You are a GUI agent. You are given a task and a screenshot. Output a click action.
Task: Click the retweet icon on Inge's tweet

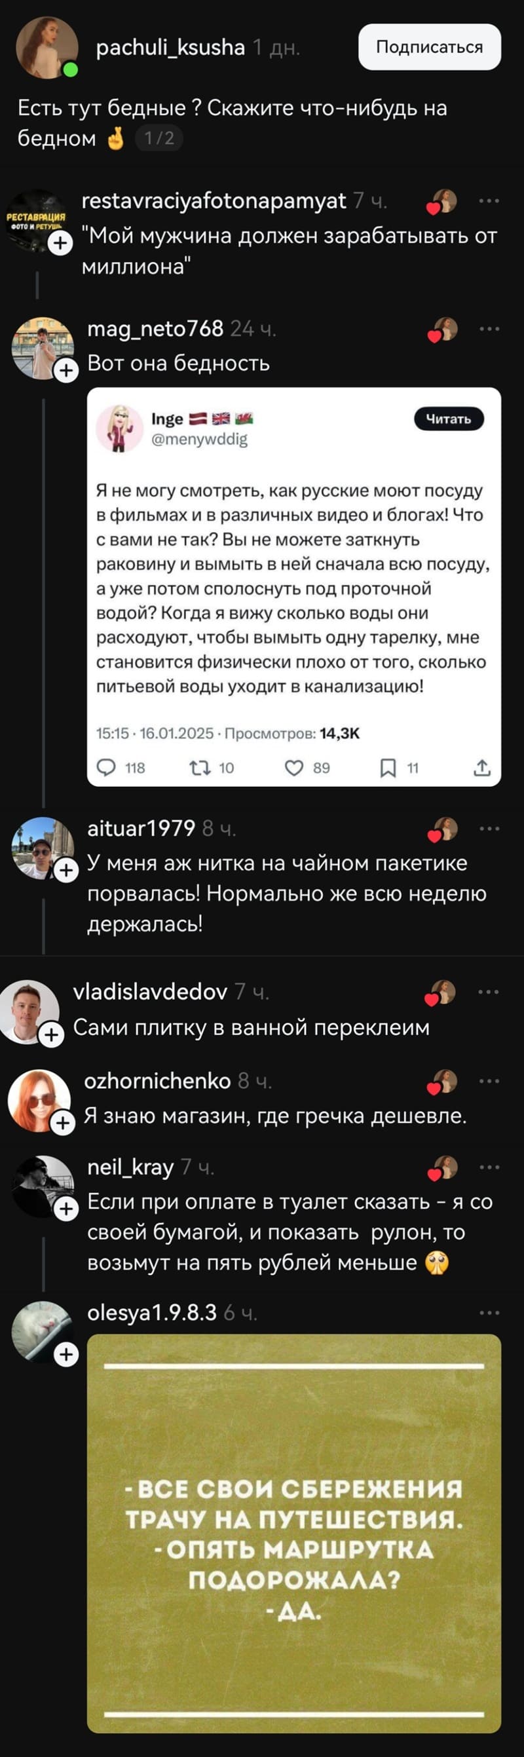pos(200,766)
